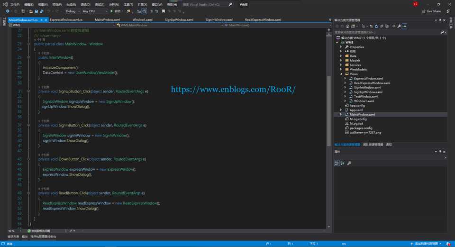Click the Property Pages wrench in Properties panel
Screen dimensions: 455x247
(x=349, y=163)
